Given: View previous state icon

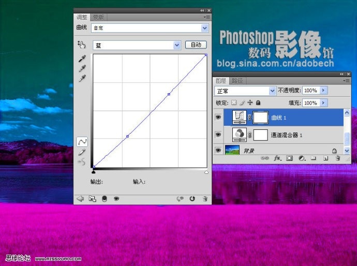Looking at the screenshot, I should point(180,199).
